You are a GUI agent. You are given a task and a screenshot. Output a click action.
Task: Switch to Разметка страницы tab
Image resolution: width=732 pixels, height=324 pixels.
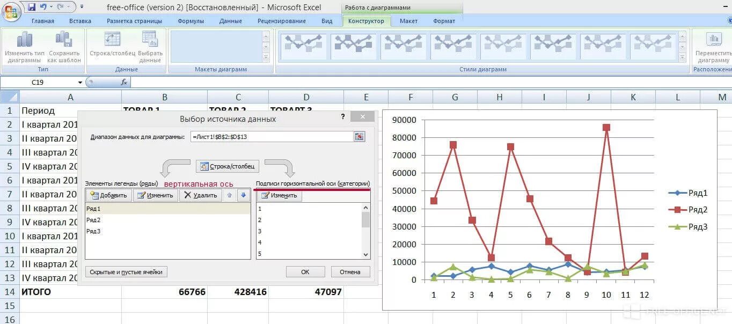(x=134, y=21)
